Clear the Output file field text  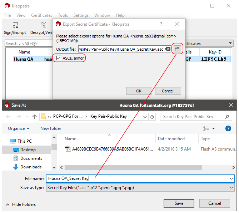coord(168,49)
